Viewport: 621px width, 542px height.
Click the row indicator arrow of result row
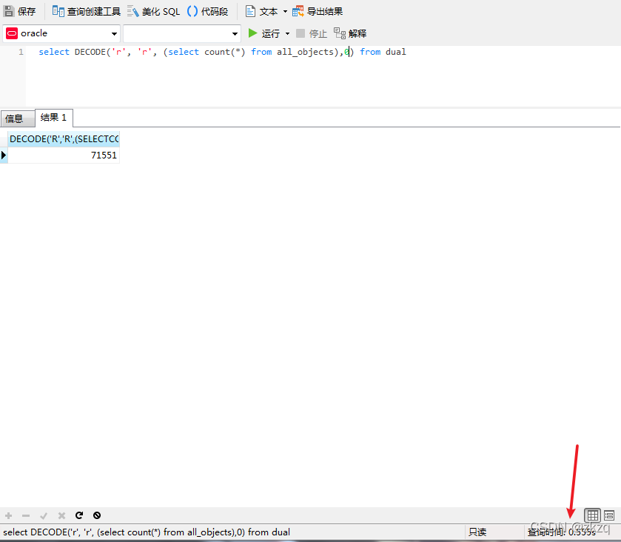[4, 155]
